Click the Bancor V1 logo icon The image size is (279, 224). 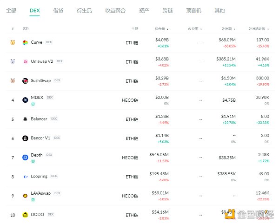click(26, 138)
